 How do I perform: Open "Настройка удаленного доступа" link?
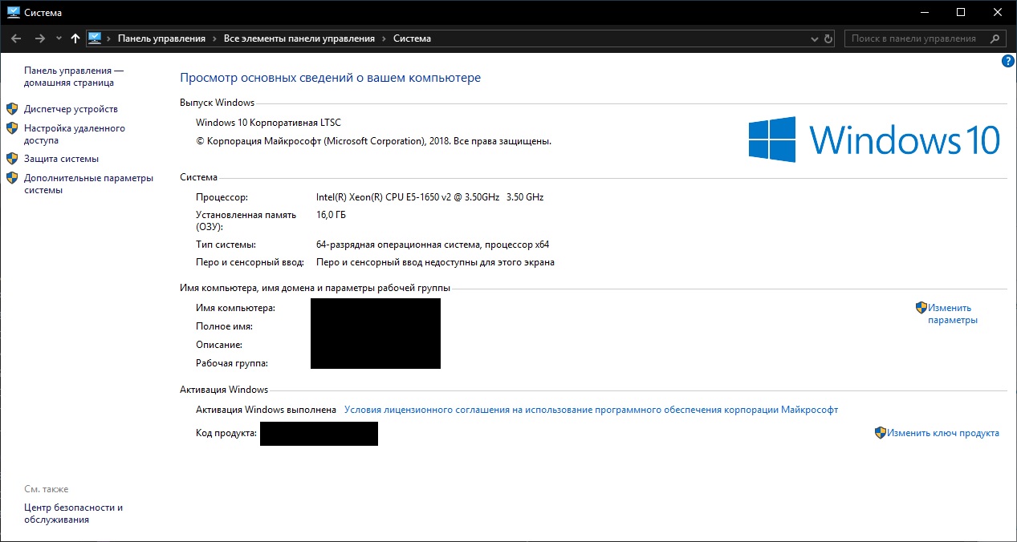(x=75, y=134)
